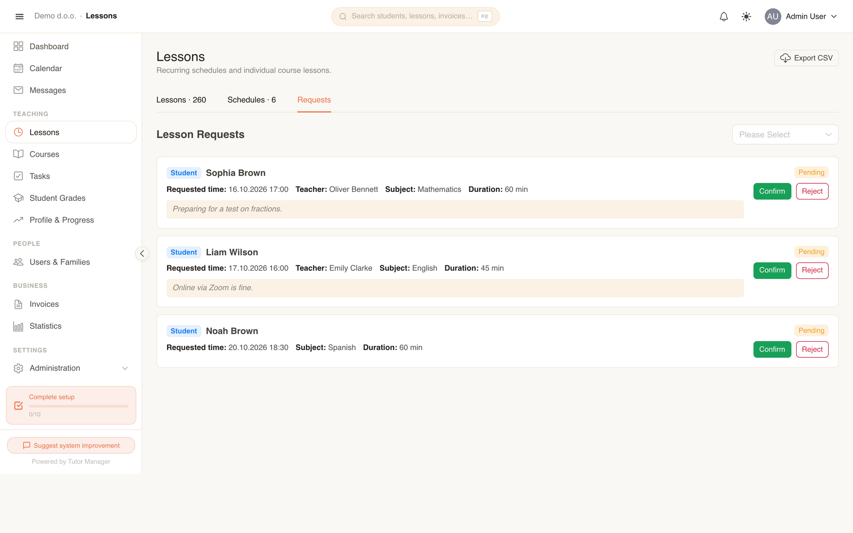
Task: Click Export CSV button
Action: point(806,58)
